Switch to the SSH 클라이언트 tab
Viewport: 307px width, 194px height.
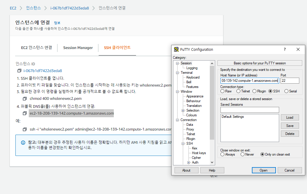coord(117,48)
